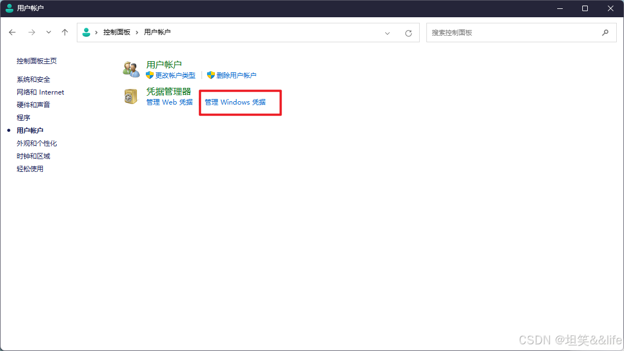This screenshot has height=351, width=624.
Task: Open 控制面板主页 from the sidebar
Action: point(37,61)
